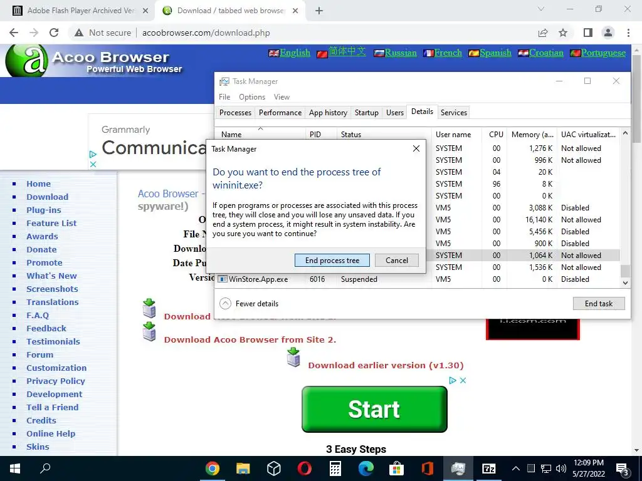Open the Plug-ins sidebar link
Screen dimensions: 642x481
44,210
